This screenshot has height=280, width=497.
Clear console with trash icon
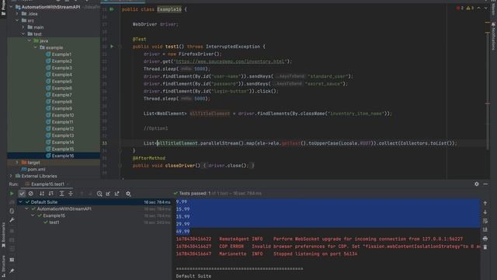[485, 247]
